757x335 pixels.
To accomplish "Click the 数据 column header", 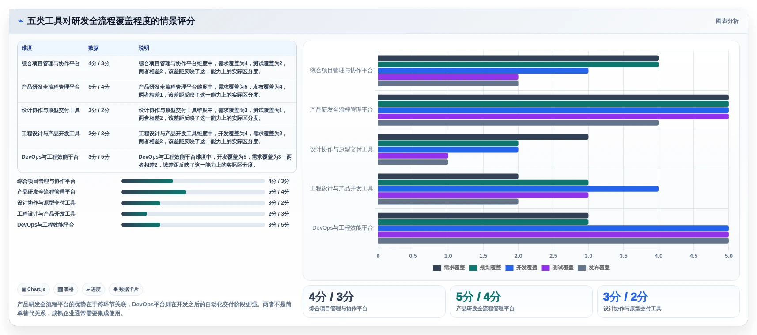I will (x=93, y=48).
